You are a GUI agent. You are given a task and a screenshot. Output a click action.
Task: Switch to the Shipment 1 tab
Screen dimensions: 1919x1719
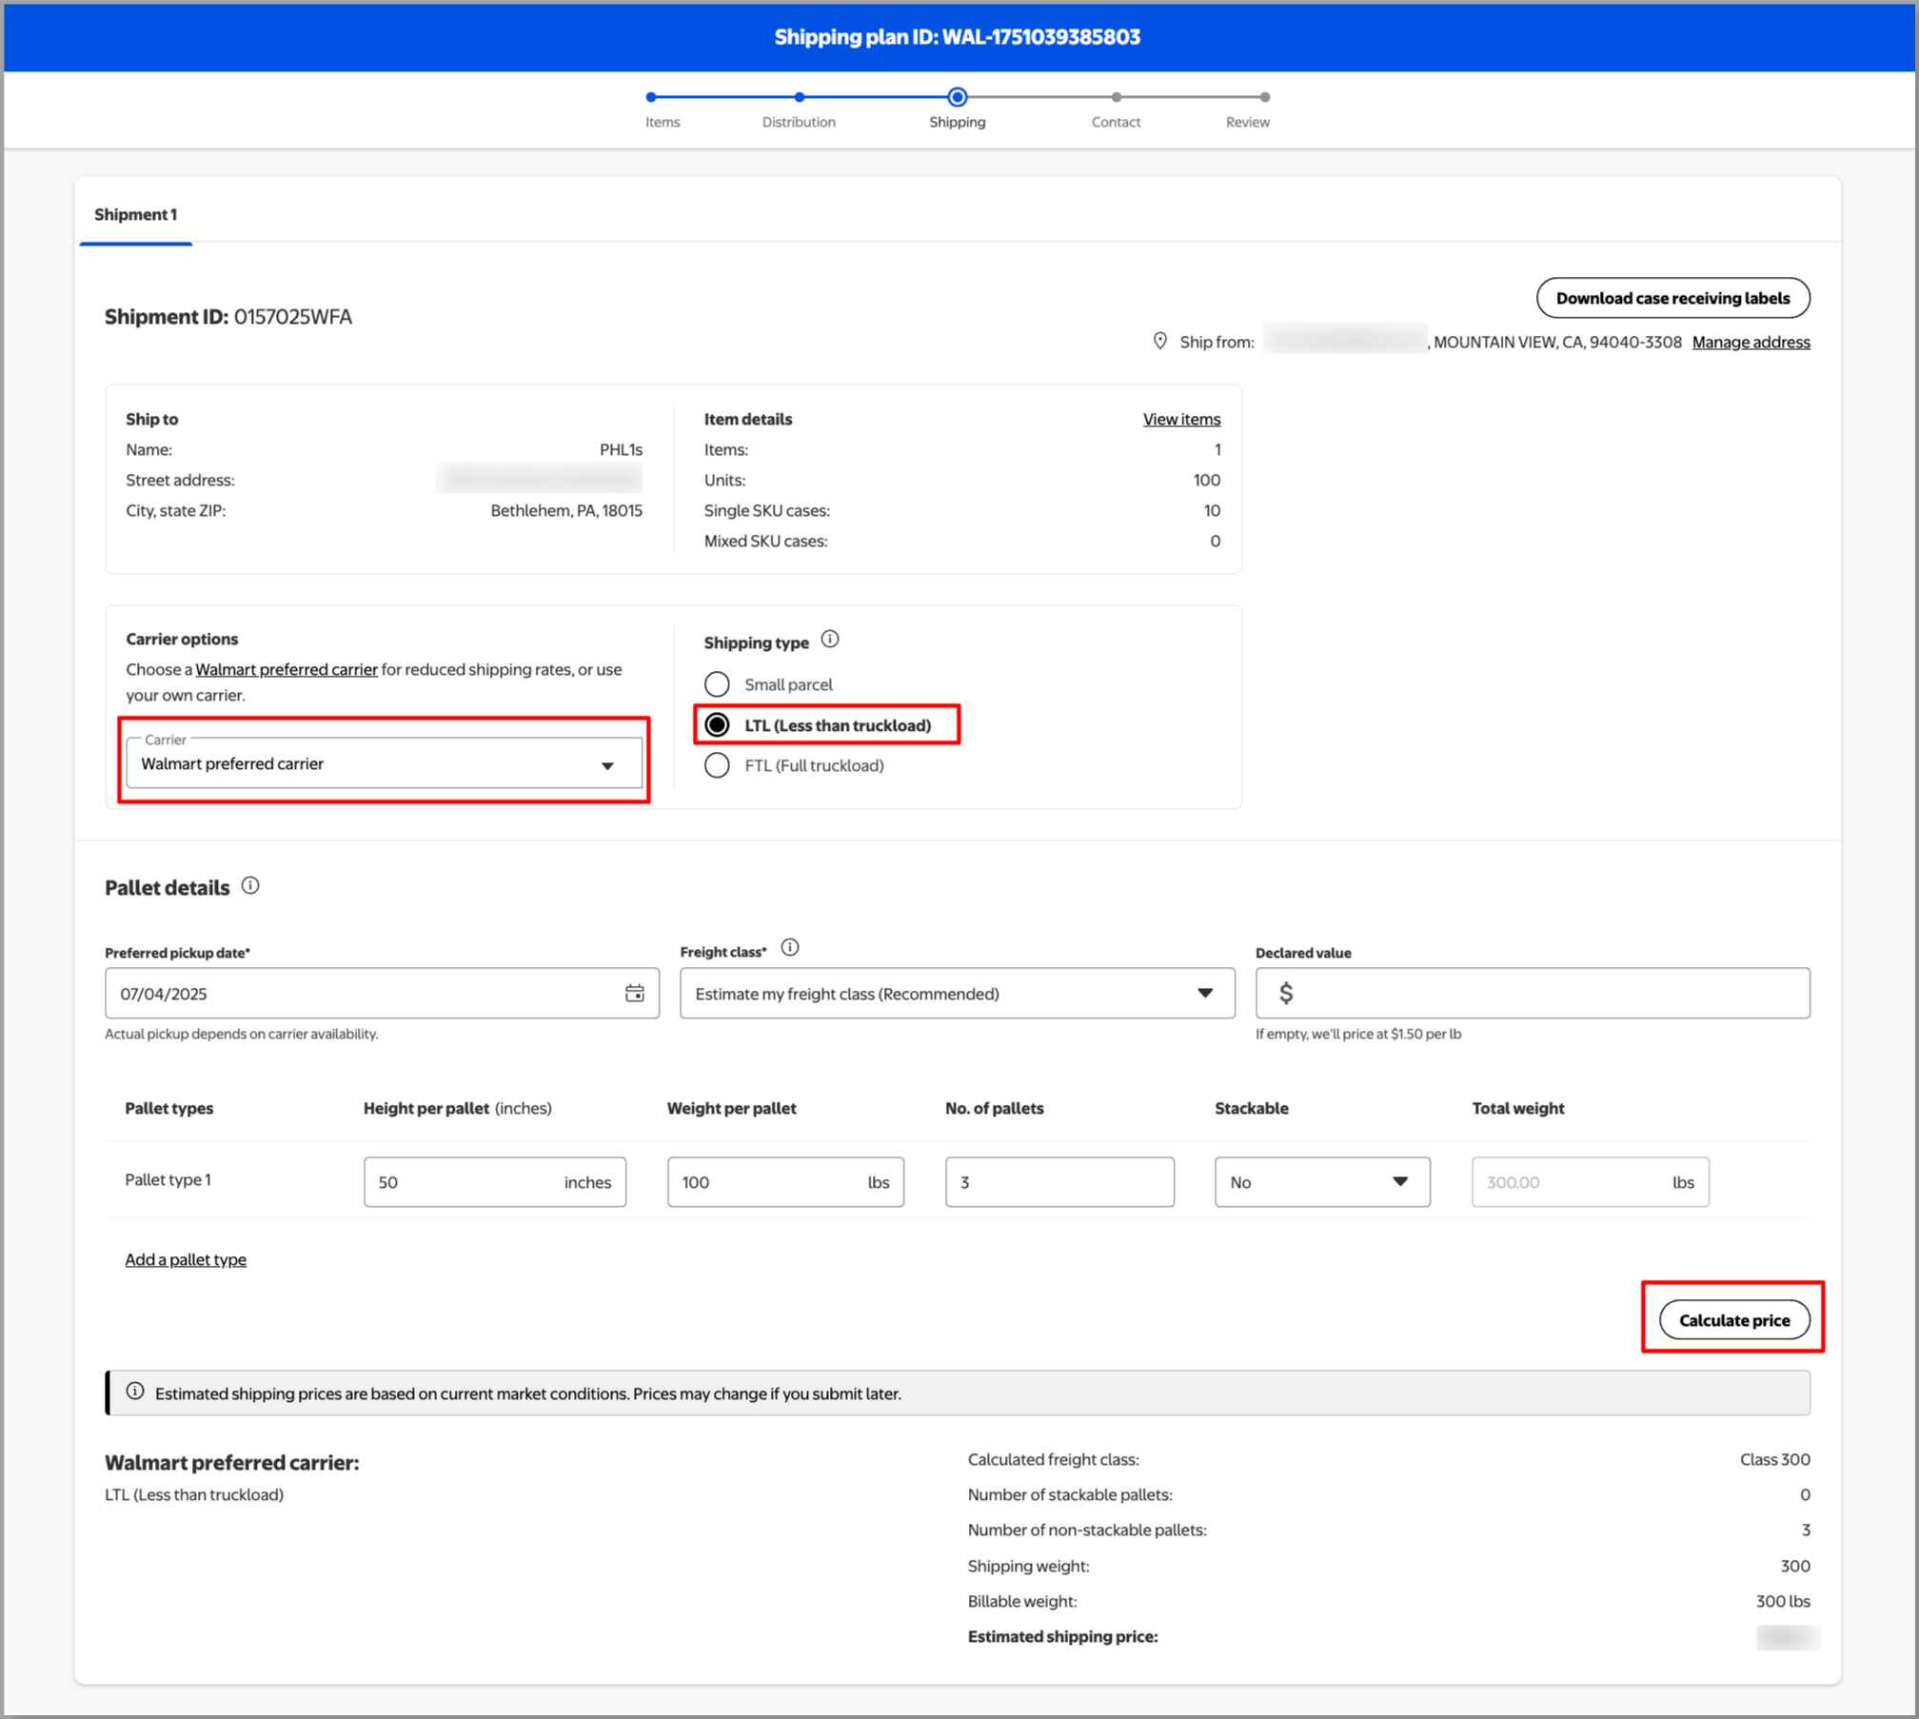(135, 215)
